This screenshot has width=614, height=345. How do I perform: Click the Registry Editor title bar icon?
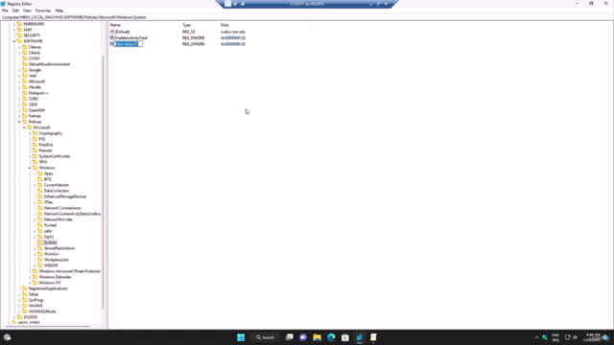(3, 4)
